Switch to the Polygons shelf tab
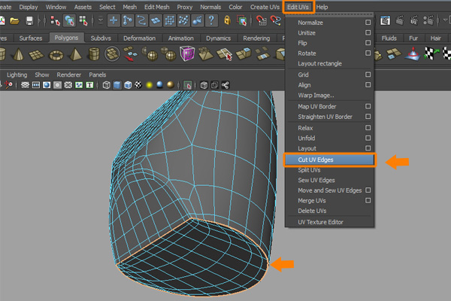This screenshot has height=301, width=451. (x=66, y=37)
